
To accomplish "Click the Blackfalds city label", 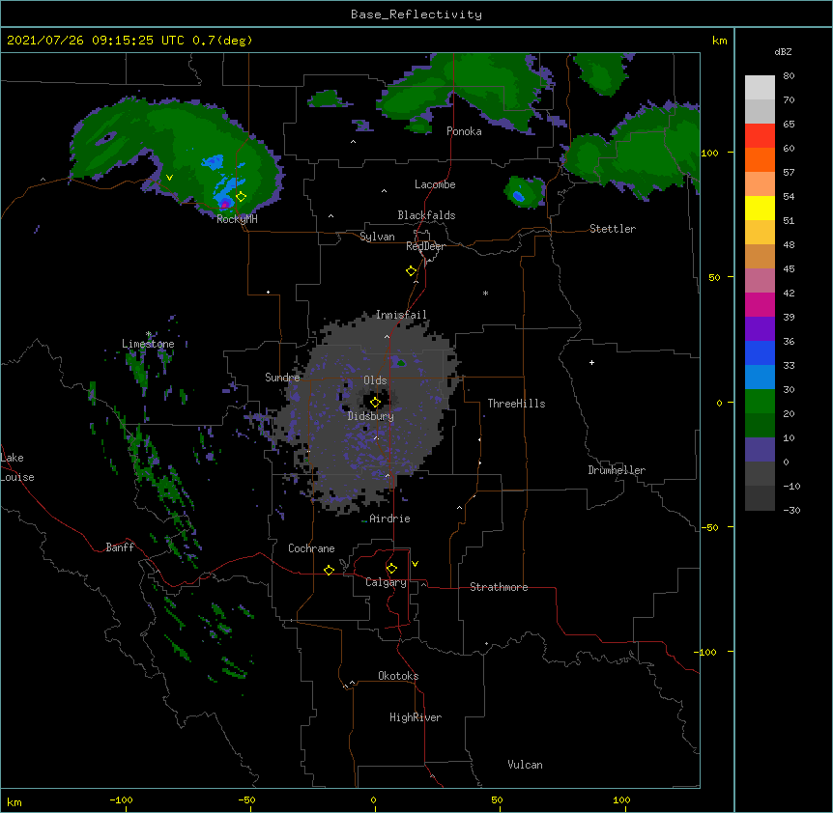I will pyautogui.click(x=426, y=215).
